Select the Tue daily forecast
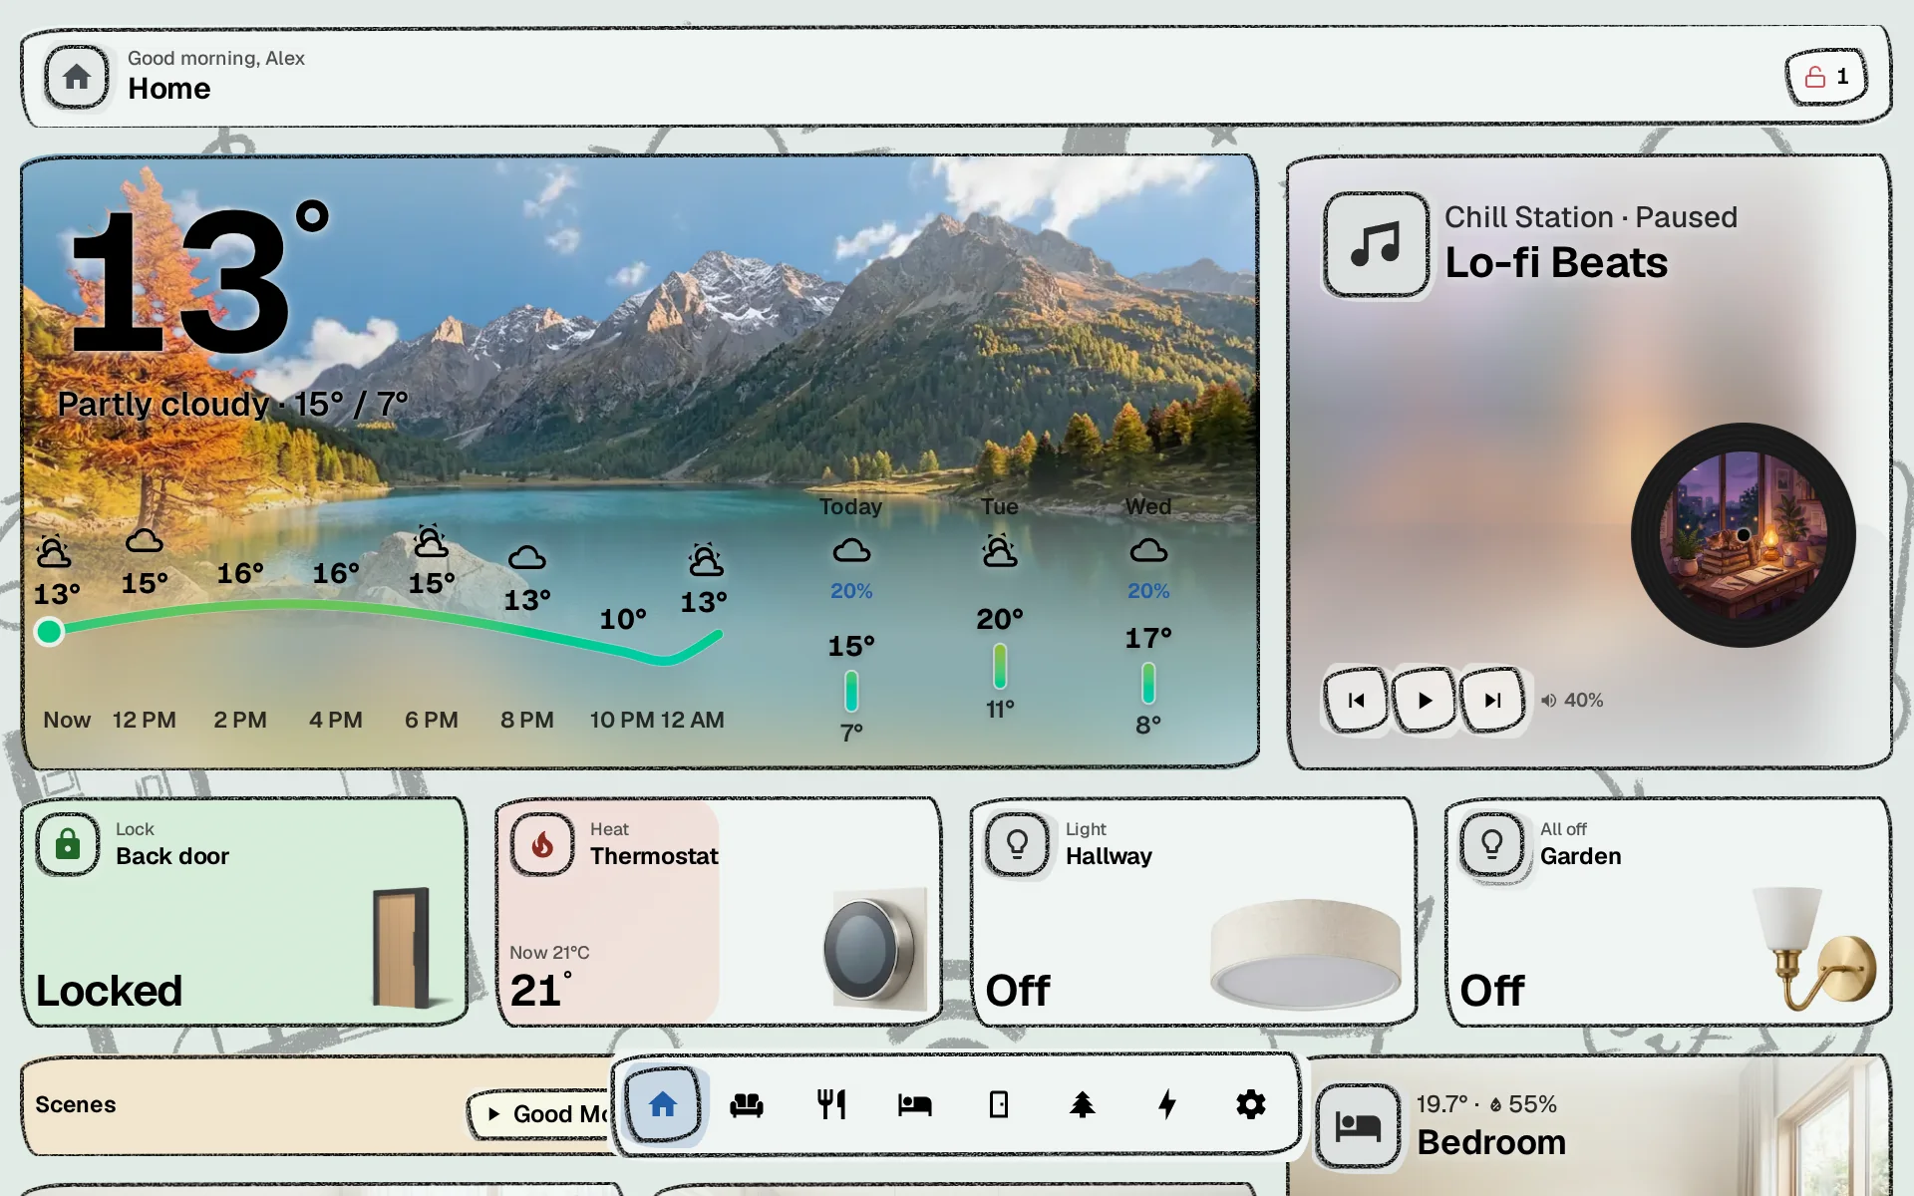 click(1000, 610)
